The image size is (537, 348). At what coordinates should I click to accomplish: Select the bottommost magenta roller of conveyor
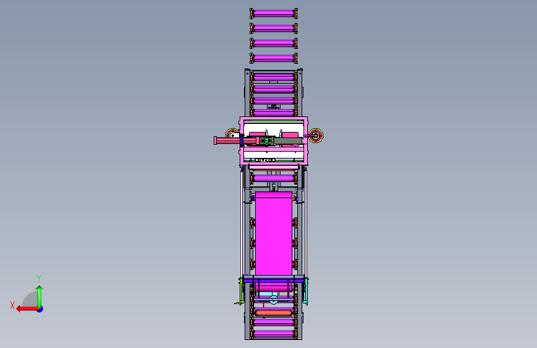click(x=274, y=334)
